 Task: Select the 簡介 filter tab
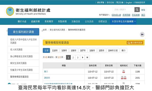tap(124, 51)
